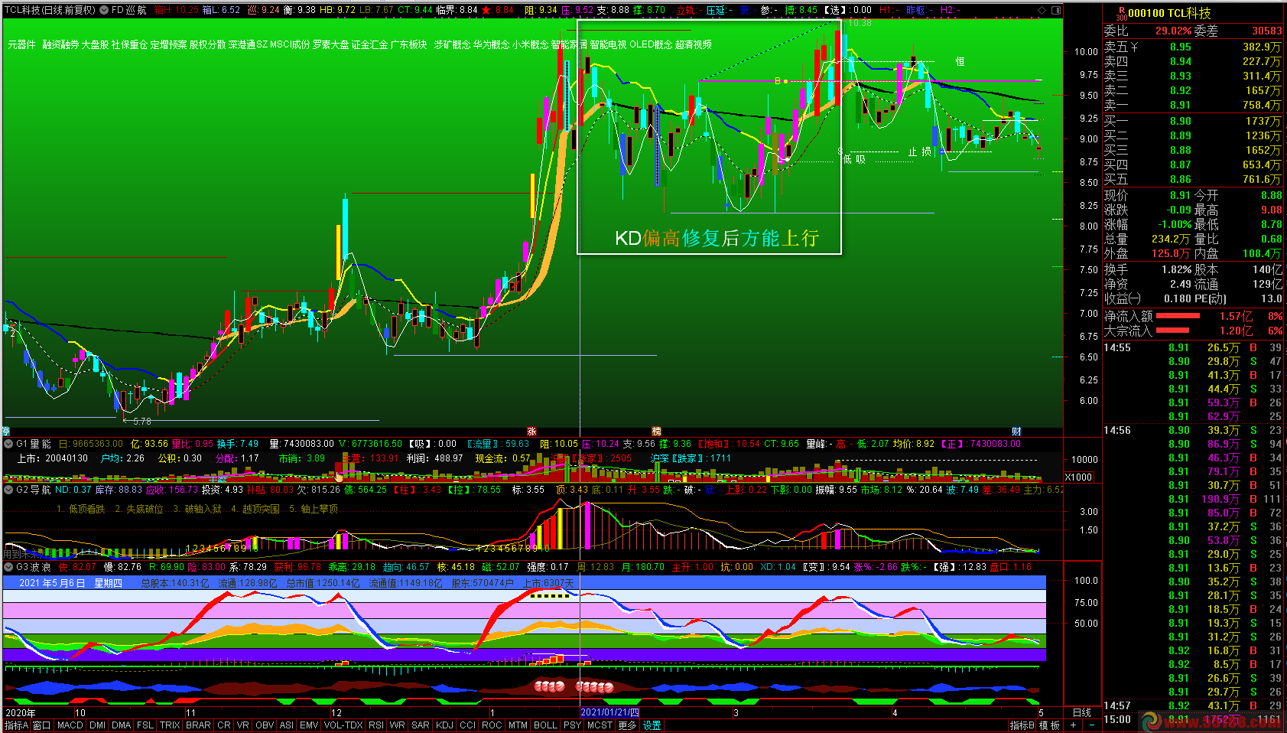Open the BOLL indicator tab
Screen dimensions: 1287x733
[545, 725]
